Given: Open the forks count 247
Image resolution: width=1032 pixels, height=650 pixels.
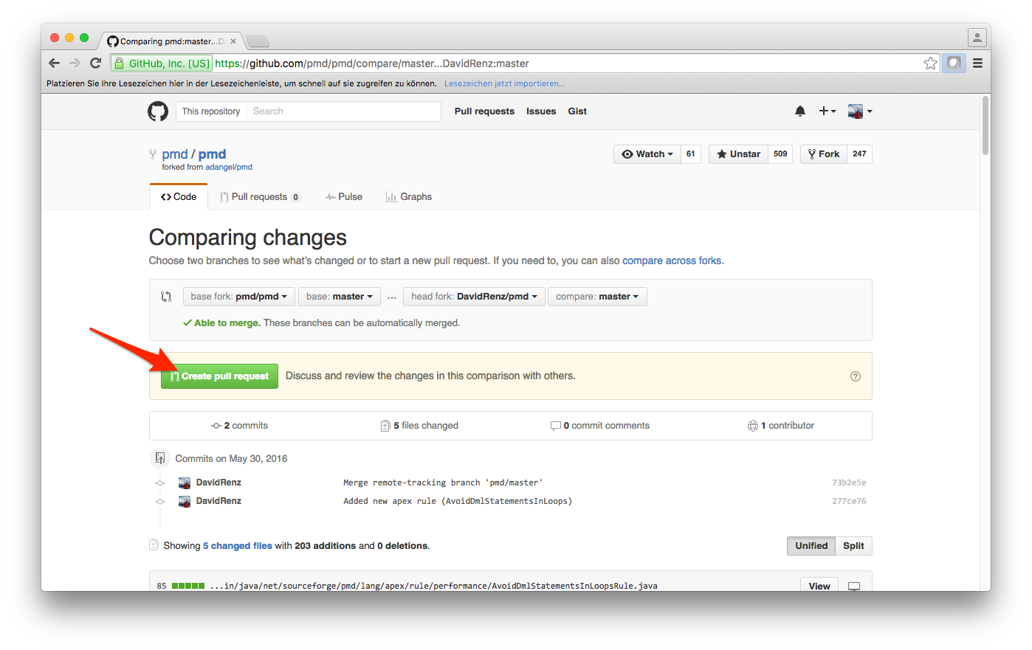Looking at the screenshot, I should (x=859, y=154).
